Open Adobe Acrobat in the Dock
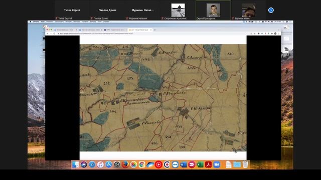The width and height of the screenshot is (321, 180). 208,164
